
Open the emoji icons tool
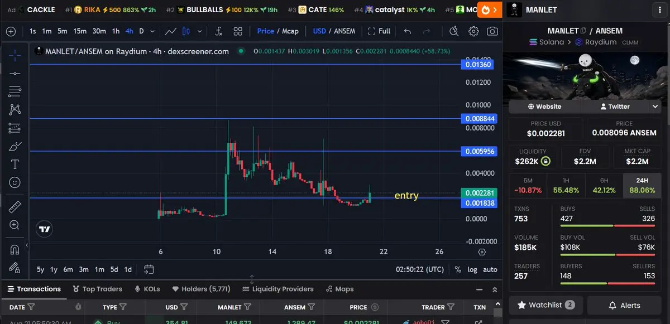(15, 182)
